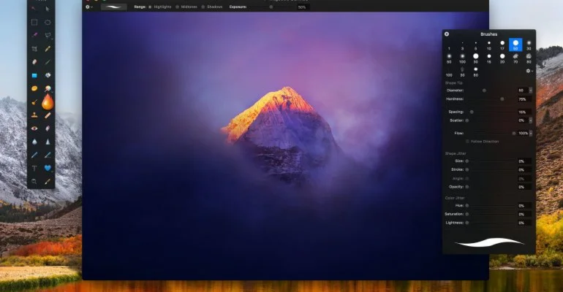The width and height of the screenshot is (563, 292).
Task: Select the Sharpen triangle tool
Action: coord(48,142)
